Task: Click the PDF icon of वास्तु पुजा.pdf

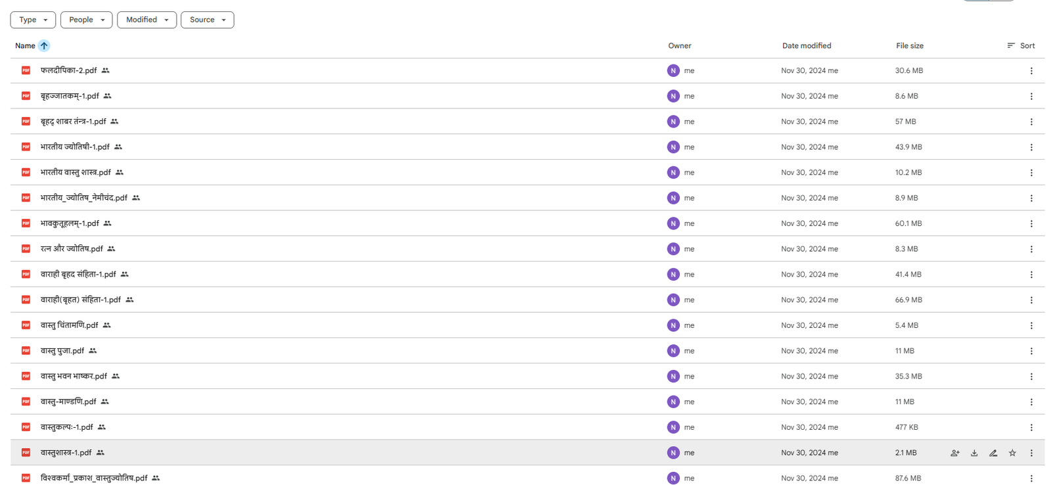Action: (26, 351)
